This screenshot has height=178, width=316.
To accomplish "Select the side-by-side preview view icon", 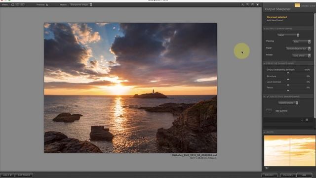I will [x=23, y=4].
